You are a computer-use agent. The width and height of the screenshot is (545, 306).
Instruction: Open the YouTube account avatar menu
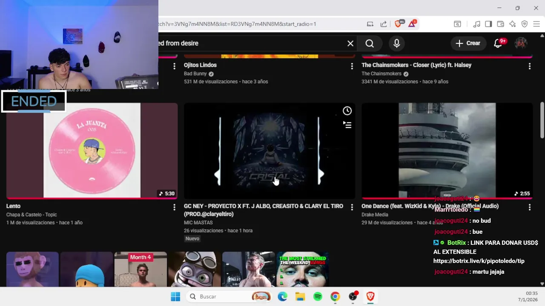[x=521, y=43]
